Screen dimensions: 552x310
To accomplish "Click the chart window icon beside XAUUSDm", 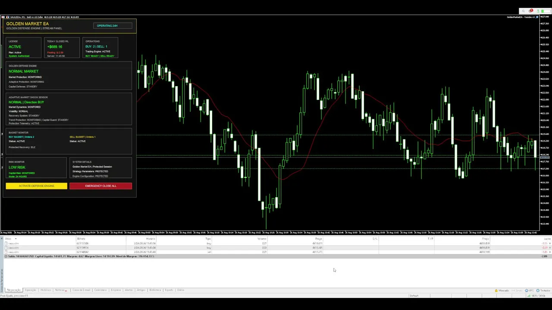I will point(3,17).
